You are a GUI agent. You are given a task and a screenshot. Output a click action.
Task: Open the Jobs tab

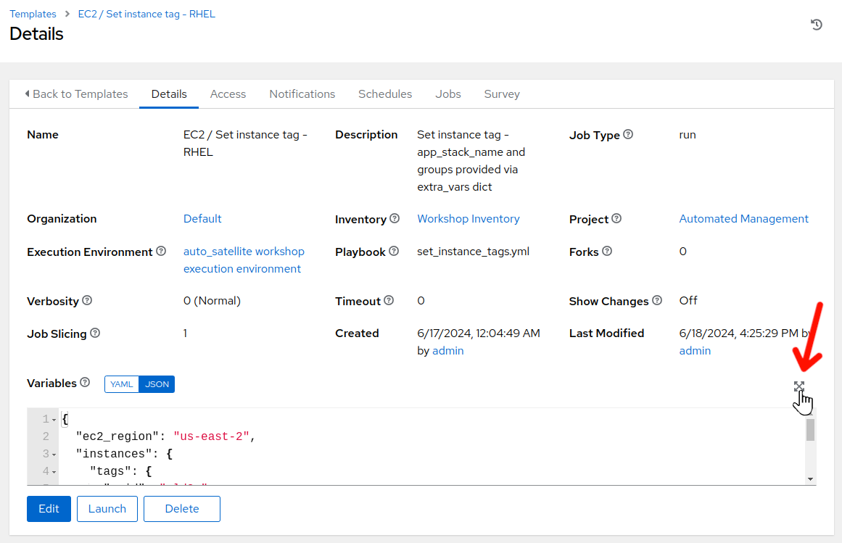click(x=448, y=94)
